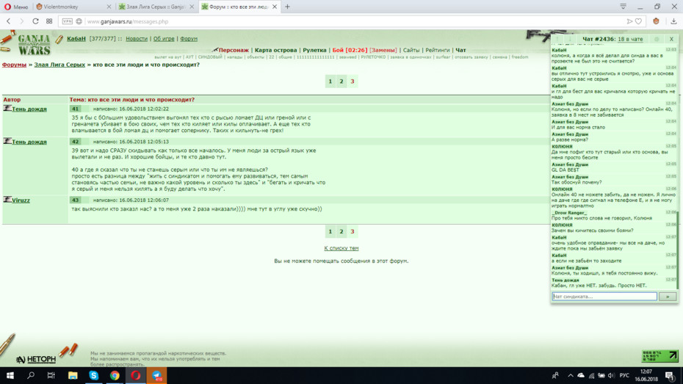Screen dimensions: 683x384
Task: Send chat message with » button
Action: point(668,297)
